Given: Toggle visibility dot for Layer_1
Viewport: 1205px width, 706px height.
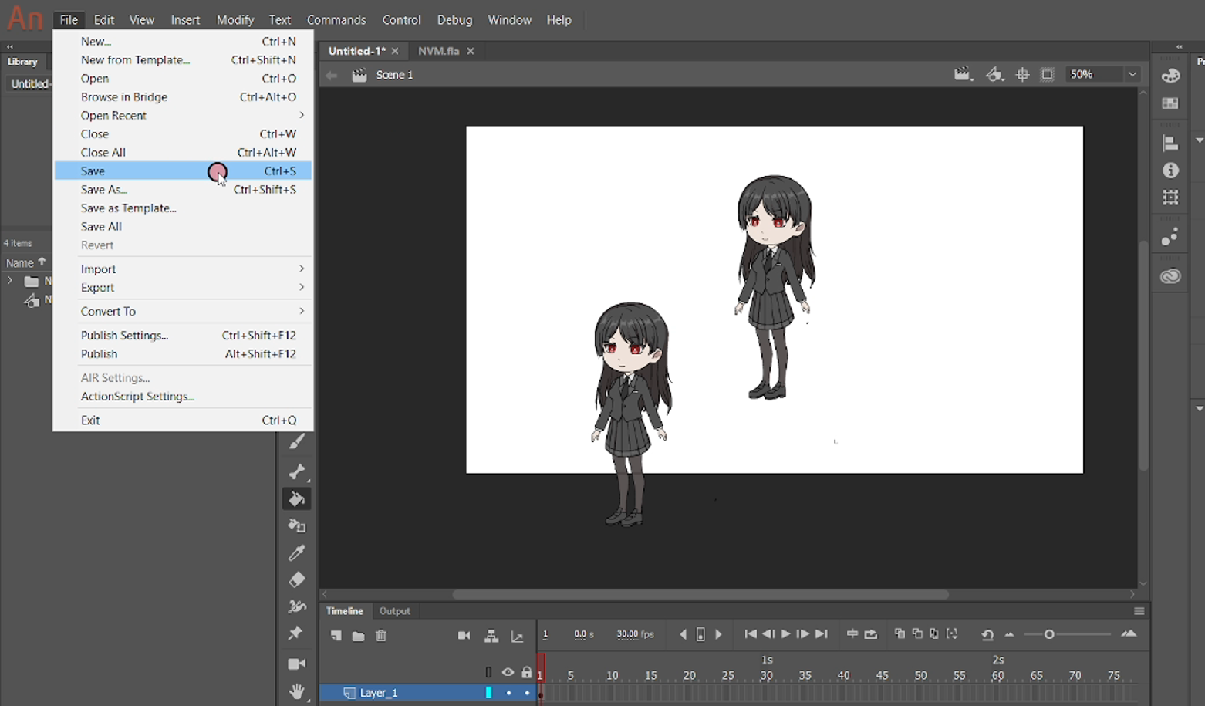Looking at the screenshot, I should pyautogui.click(x=508, y=693).
